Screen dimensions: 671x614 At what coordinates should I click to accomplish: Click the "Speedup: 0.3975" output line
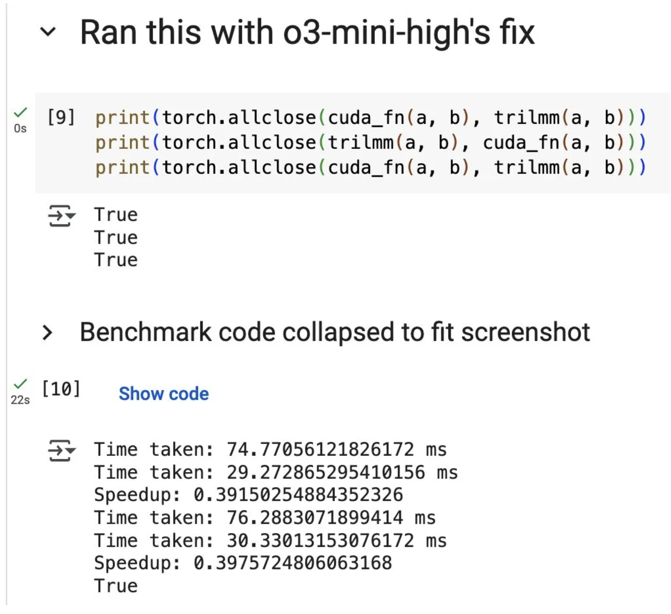(243, 563)
